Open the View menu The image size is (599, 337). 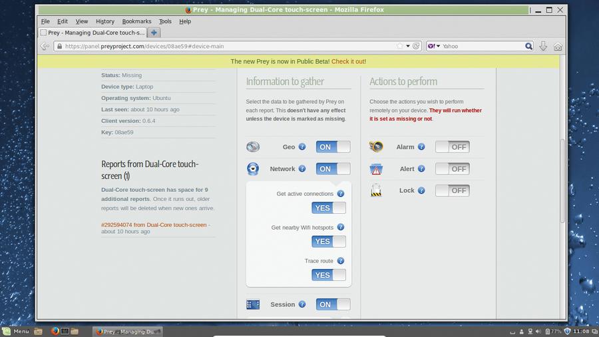pos(82,21)
